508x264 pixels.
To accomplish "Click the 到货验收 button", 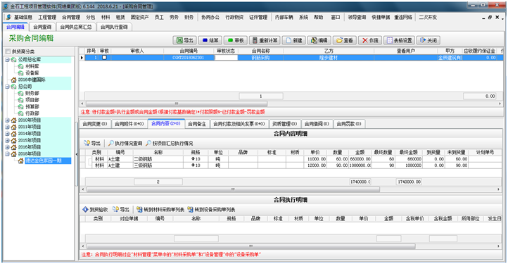I will pyautogui.click(x=95, y=210).
